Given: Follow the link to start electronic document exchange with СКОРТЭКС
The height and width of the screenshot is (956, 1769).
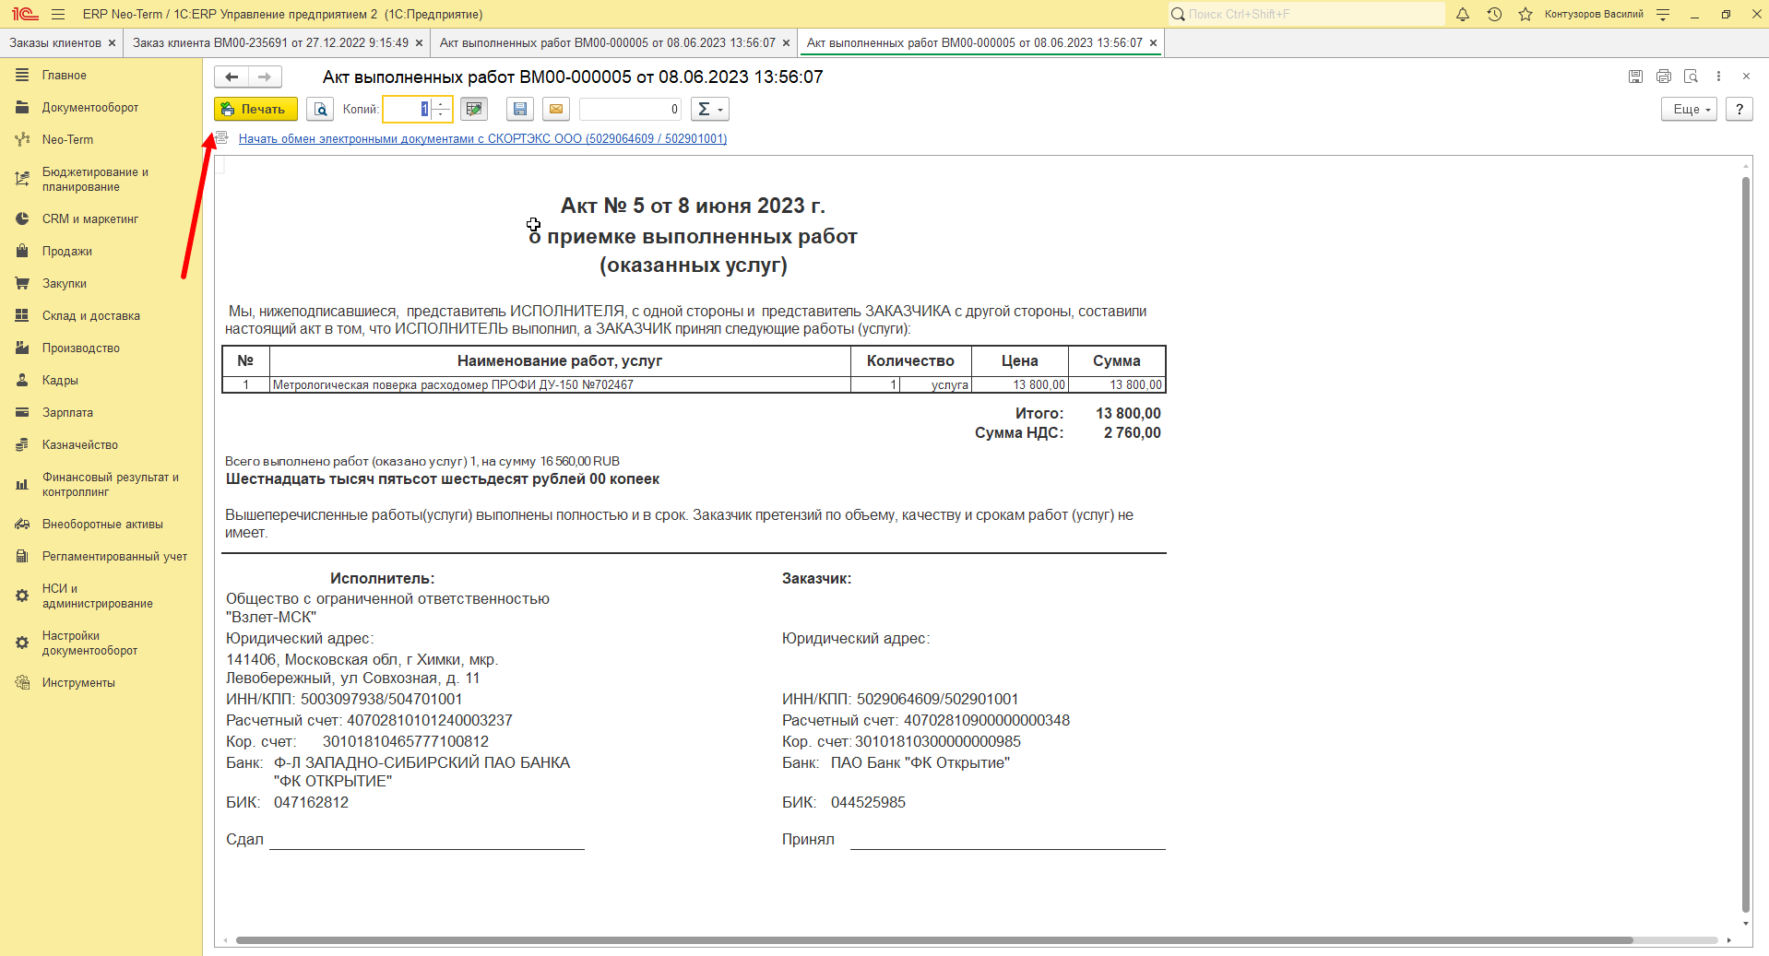Looking at the screenshot, I should tap(482, 138).
